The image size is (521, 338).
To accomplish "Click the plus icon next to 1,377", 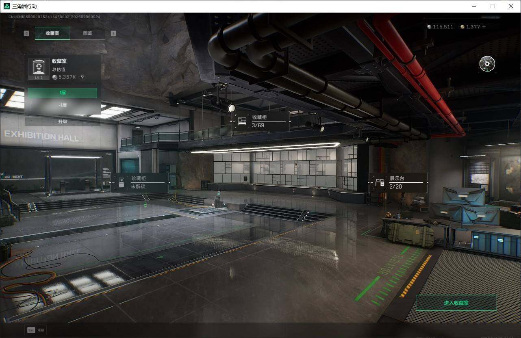I will click(x=484, y=27).
